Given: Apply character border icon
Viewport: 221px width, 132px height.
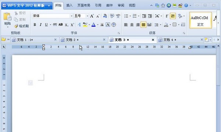Looking at the screenshot, I should pyautogui.click(x=108, y=25).
